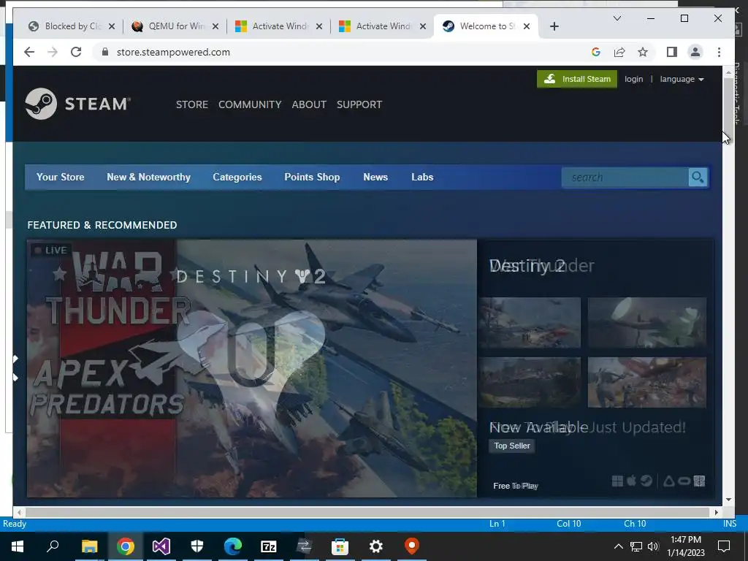Open Labs tab in store navigation
The width and height of the screenshot is (748, 561).
422,177
